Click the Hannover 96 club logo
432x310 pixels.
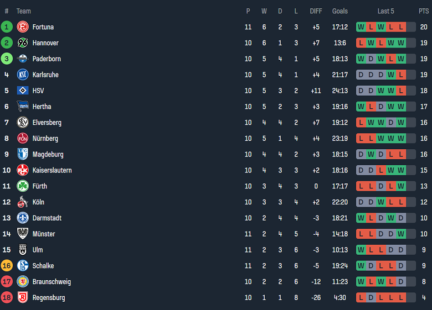23,43
